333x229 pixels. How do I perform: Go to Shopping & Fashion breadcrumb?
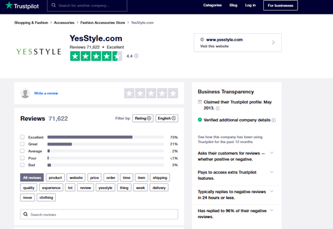click(31, 22)
